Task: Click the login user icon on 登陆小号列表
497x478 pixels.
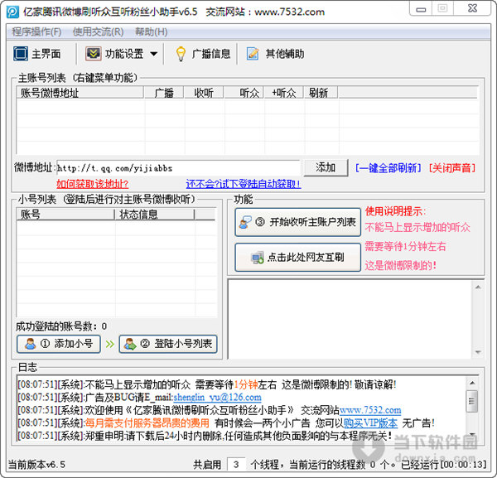Action: coord(130,344)
